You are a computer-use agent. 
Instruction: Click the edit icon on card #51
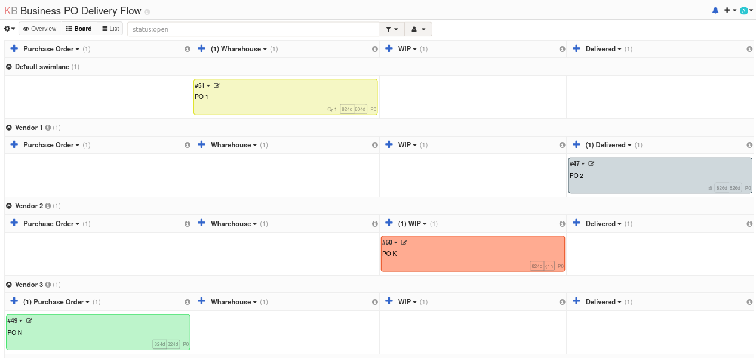[x=217, y=86]
